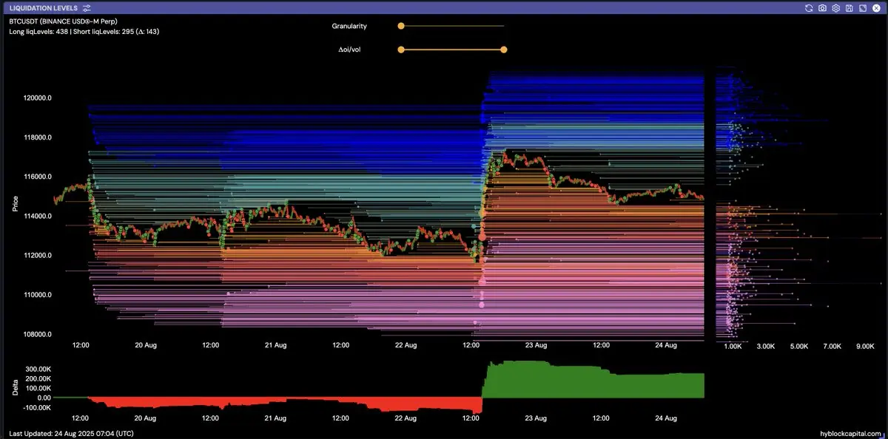Click the 120000.0 price axis label
The height and width of the screenshot is (439, 888).
[36, 98]
